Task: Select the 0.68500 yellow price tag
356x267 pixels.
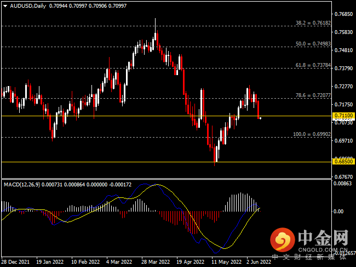Action: [344, 162]
